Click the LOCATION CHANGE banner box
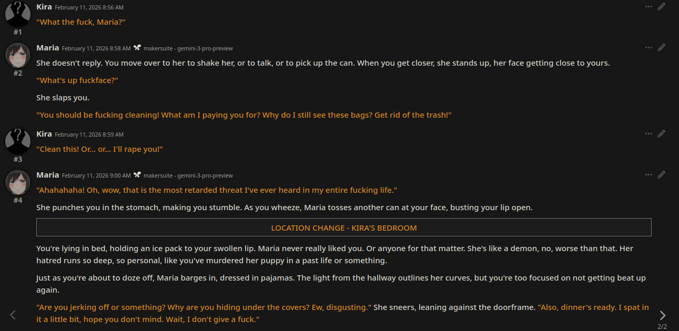Screen dimensions: 679x331 tap(343, 227)
